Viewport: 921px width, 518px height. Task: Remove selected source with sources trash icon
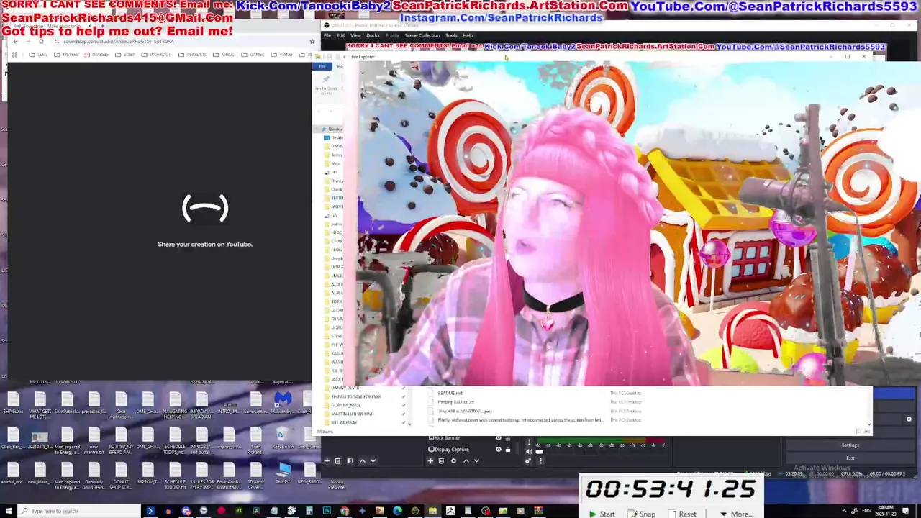(441, 460)
